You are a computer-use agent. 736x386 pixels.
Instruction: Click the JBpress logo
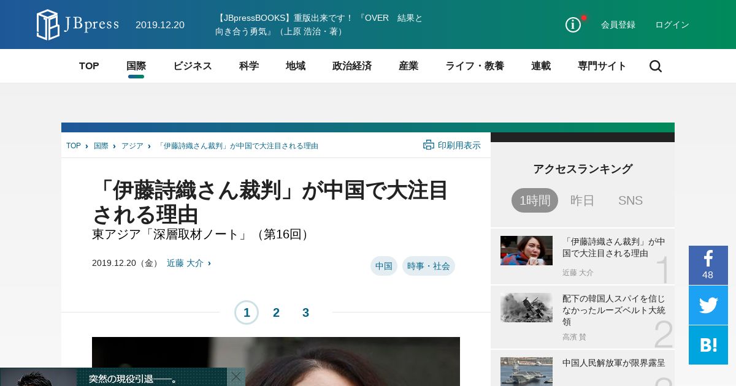(x=77, y=25)
